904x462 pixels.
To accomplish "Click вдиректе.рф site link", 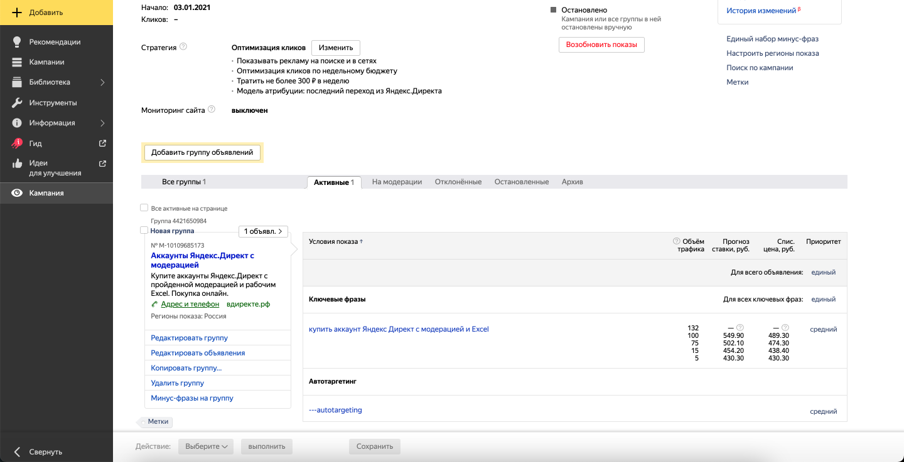I will 248,304.
